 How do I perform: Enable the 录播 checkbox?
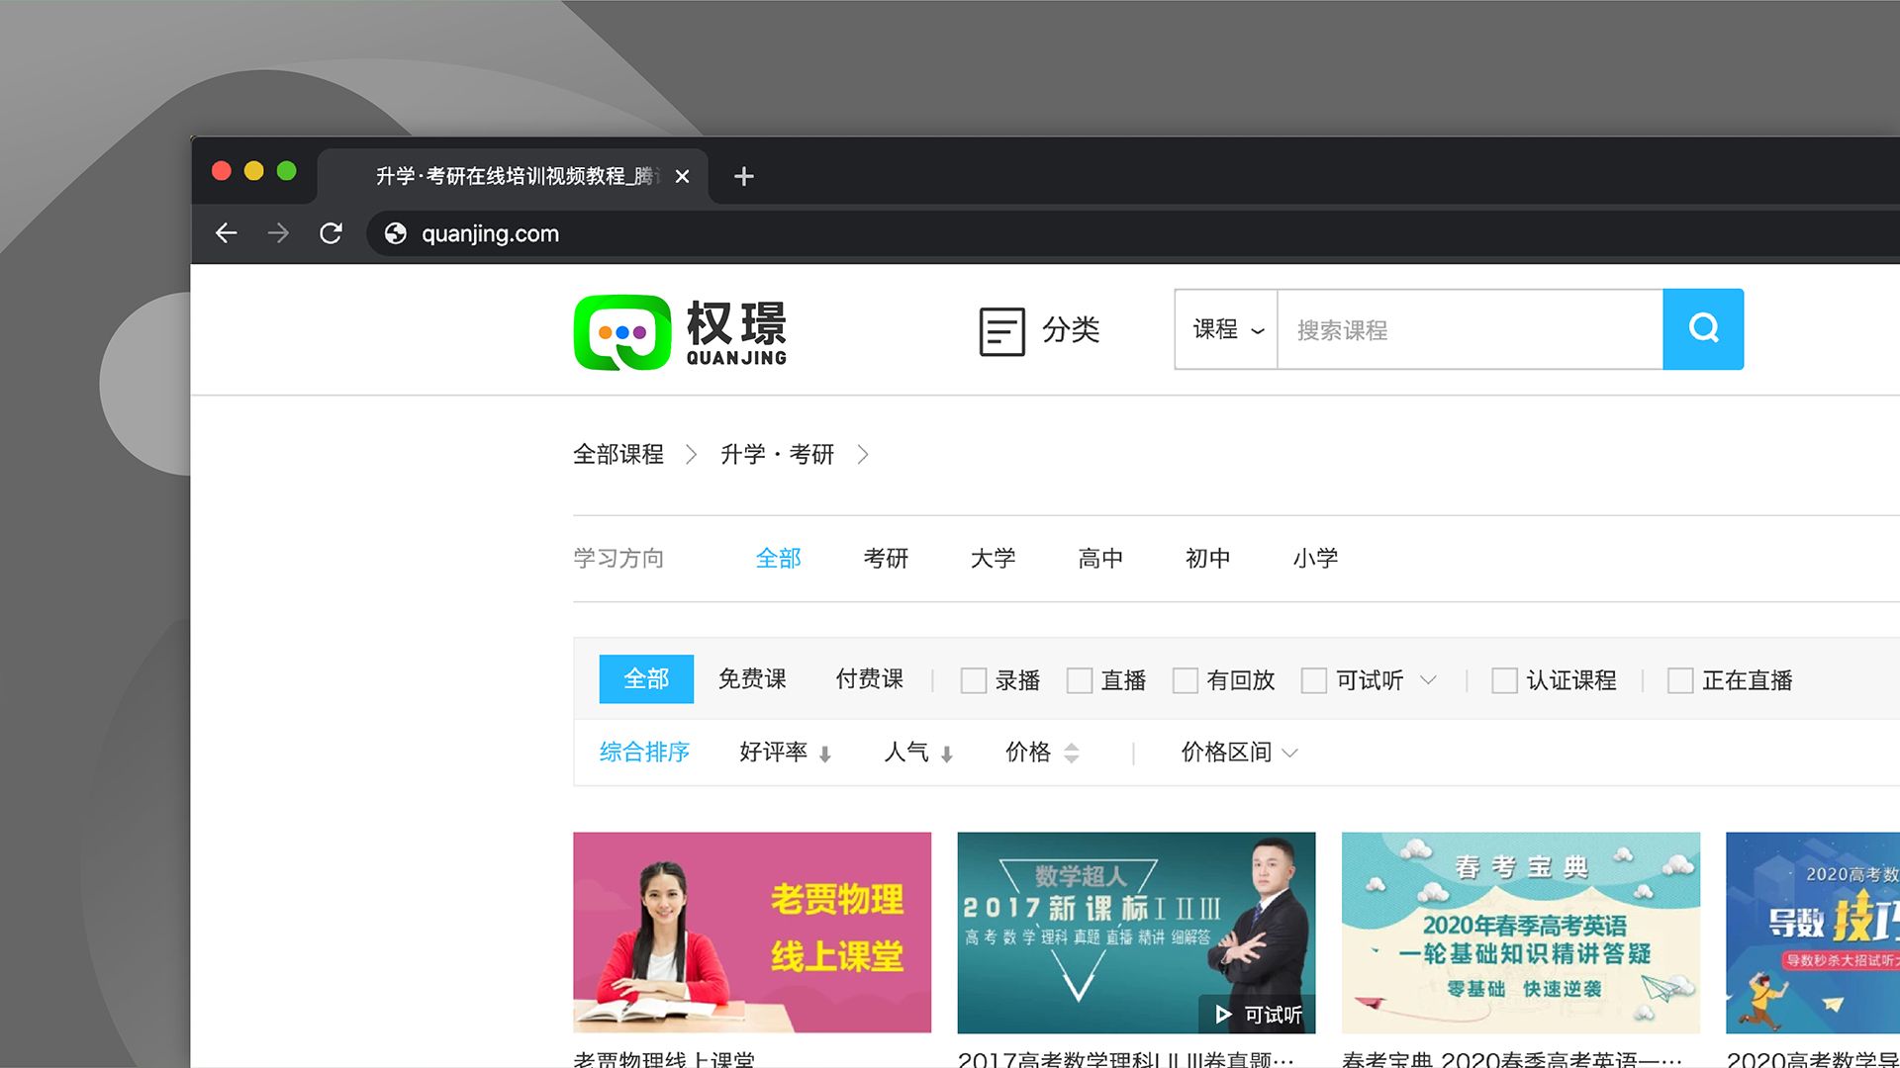(x=974, y=680)
